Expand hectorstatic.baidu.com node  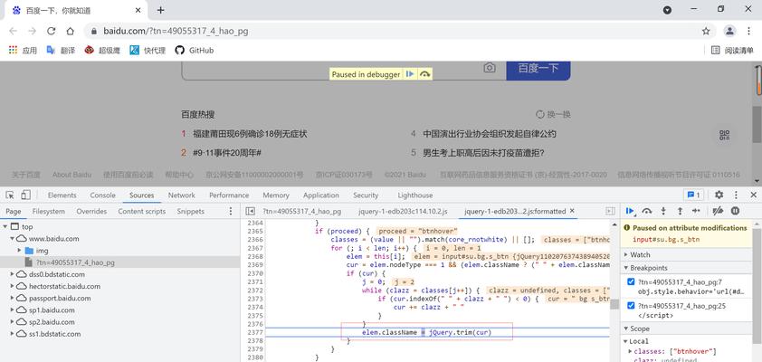(x=12, y=286)
